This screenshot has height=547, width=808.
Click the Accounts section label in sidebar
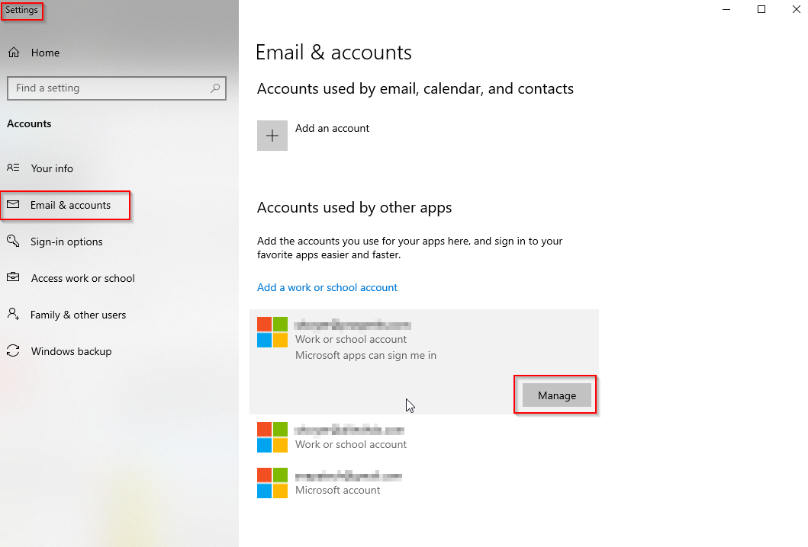pos(29,123)
